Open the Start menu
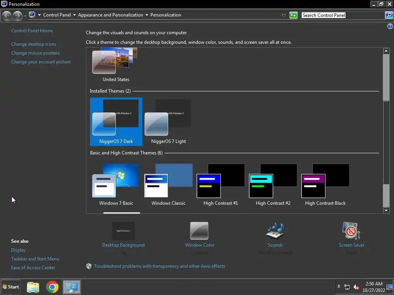This screenshot has height=295, width=394. click(x=10, y=287)
